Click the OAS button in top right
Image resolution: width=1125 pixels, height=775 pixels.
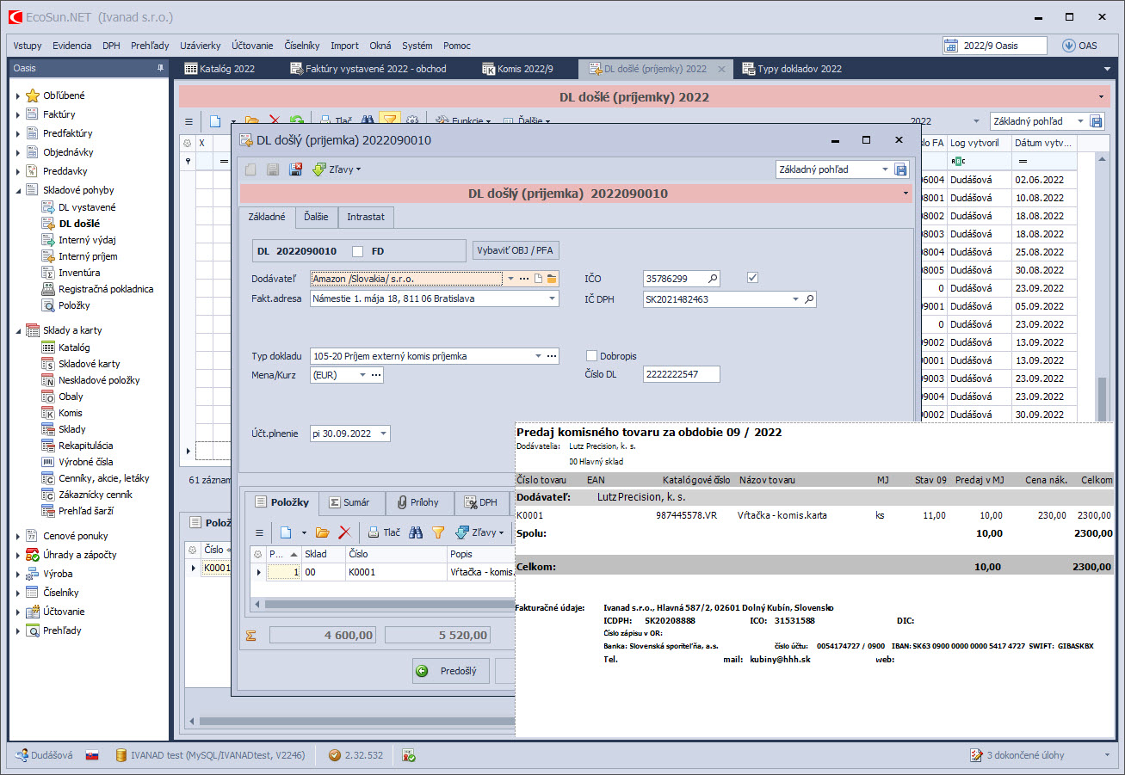click(x=1079, y=46)
